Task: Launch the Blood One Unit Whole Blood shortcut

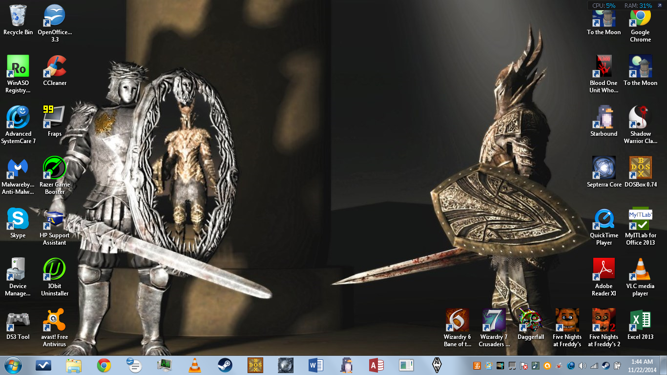Action: [604, 74]
